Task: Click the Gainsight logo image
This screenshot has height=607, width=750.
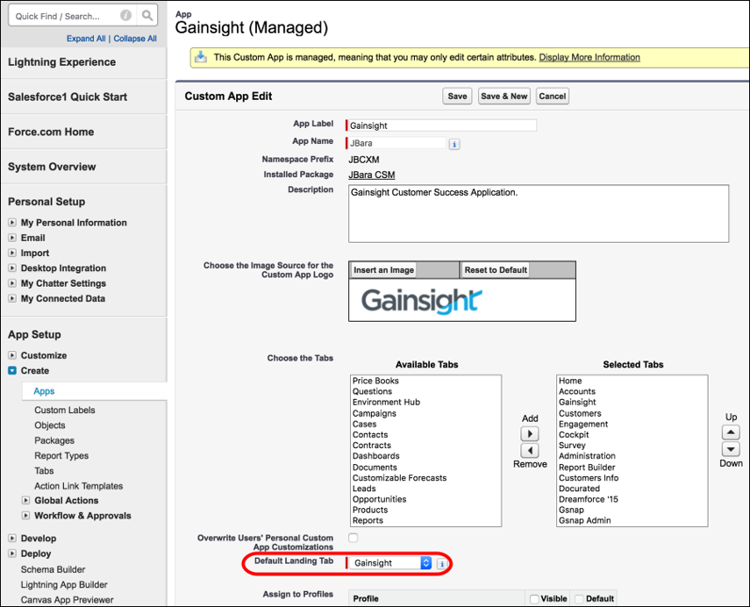Action: coord(421,301)
